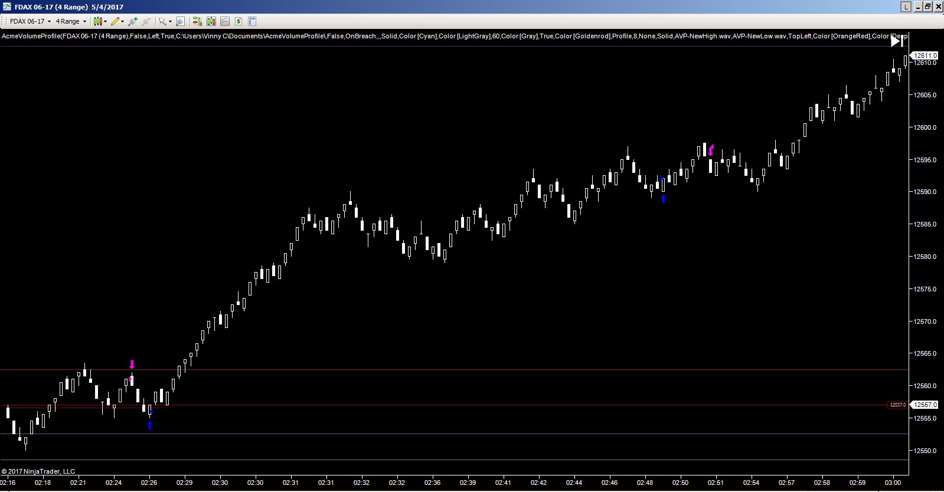Click the FDAX 06-17 window title text
The height and width of the screenshot is (492, 944).
(x=68, y=7)
